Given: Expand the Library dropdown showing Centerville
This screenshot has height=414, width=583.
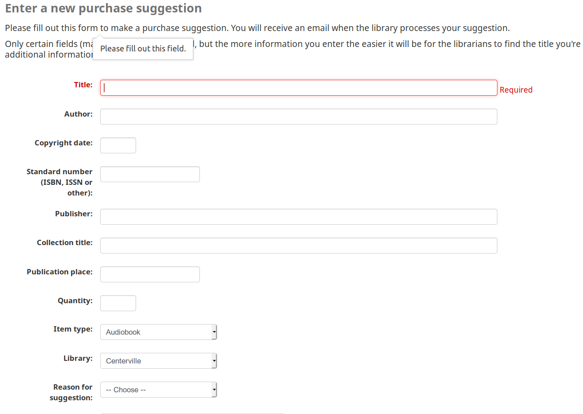Looking at the screenshot, I should [x=158, y=361].
